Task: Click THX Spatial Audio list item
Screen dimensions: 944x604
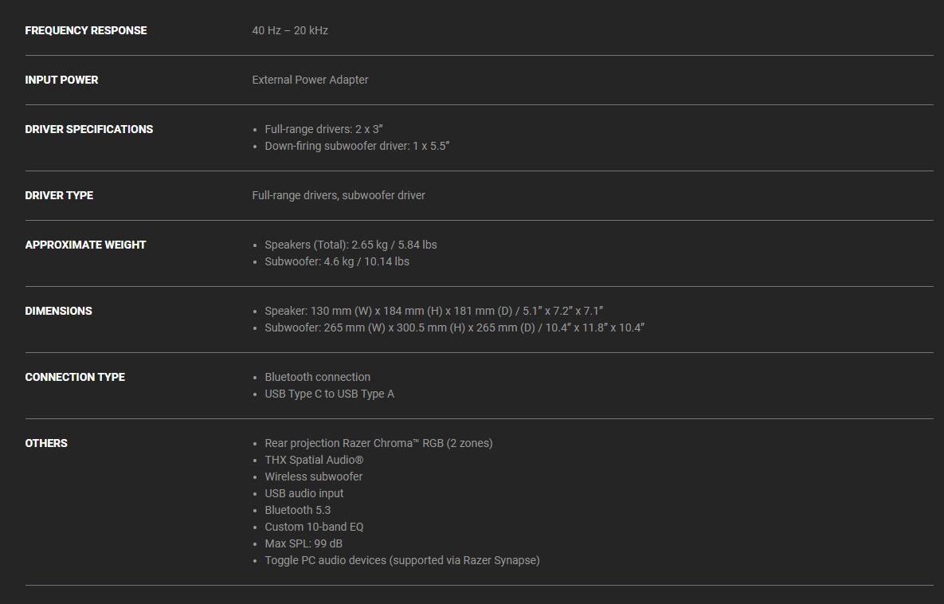Action: click(x=314, y=461)
